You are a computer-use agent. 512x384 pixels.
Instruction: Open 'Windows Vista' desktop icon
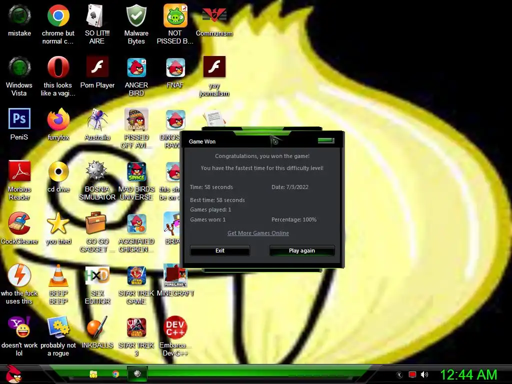[x=19, y=67]
